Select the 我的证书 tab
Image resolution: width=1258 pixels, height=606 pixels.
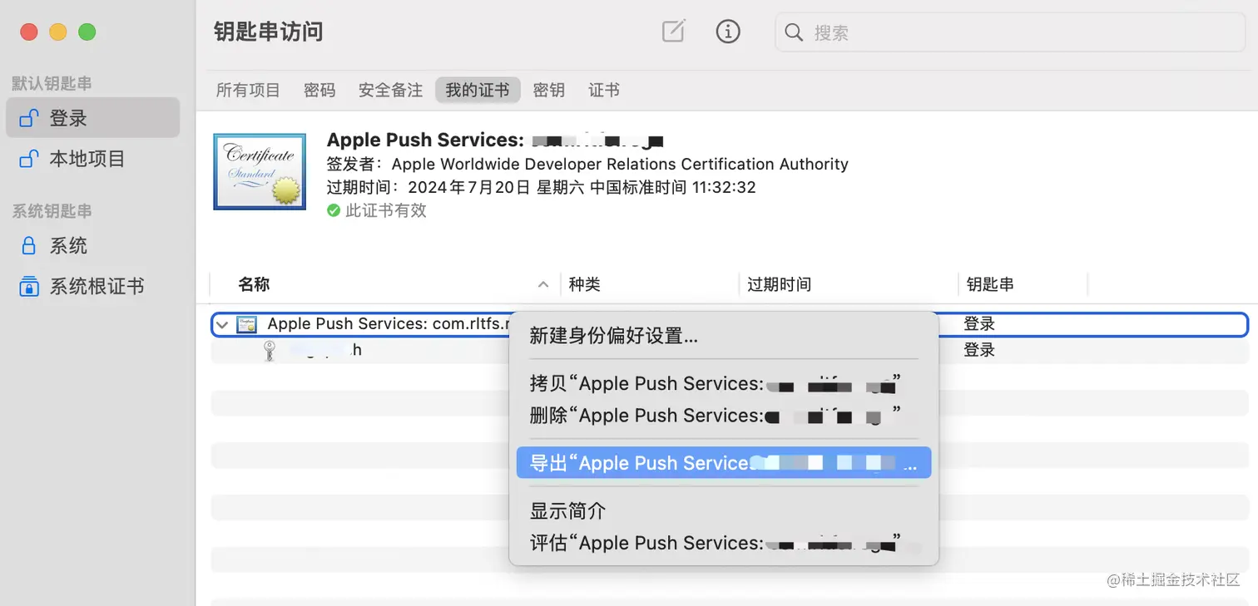pos(478,90)
